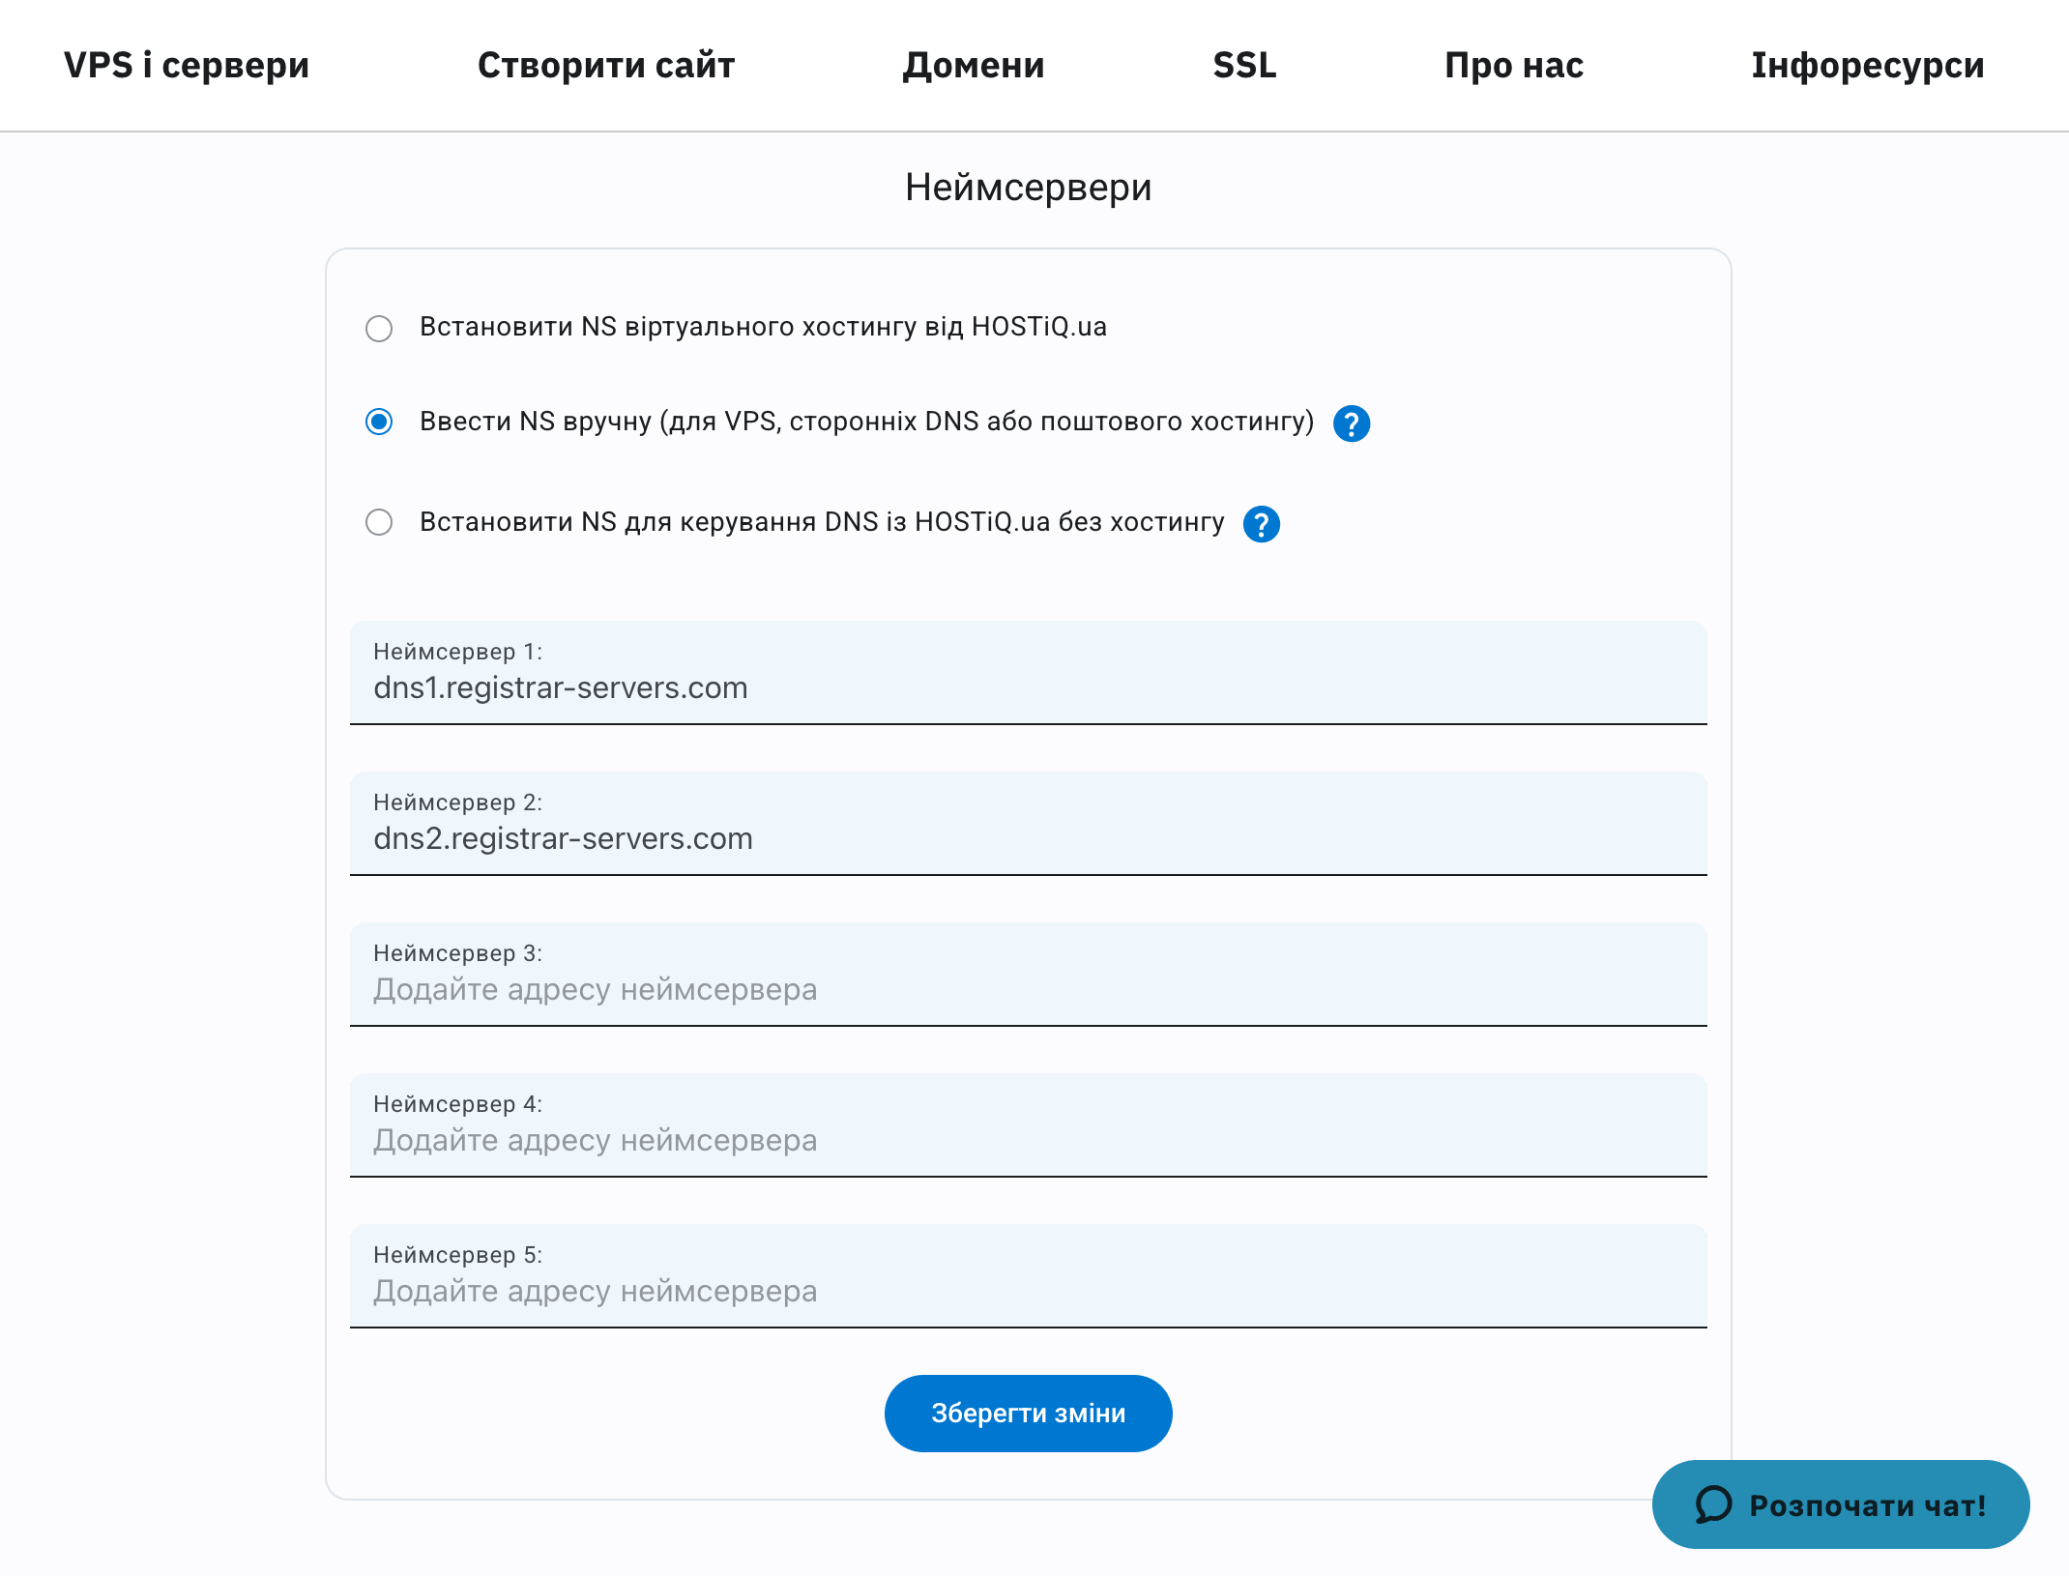The height and width of the screenshot is (1576, 2069).
Task: Click into Неймсервер 2 field
Action: click(1028, 838)
